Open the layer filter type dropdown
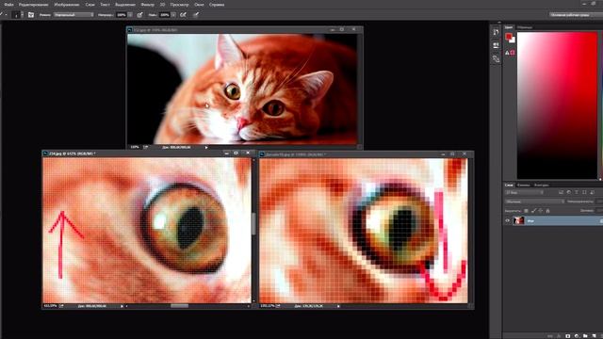 click(x=524, y=192)
